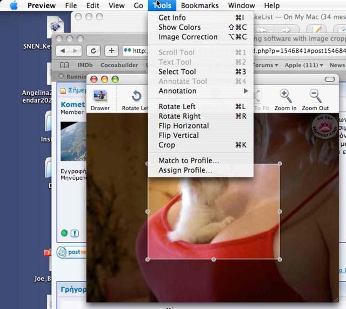Open Cocoabuilder bookmark in Safari
The image size is (346, 309).
[119, 65]
